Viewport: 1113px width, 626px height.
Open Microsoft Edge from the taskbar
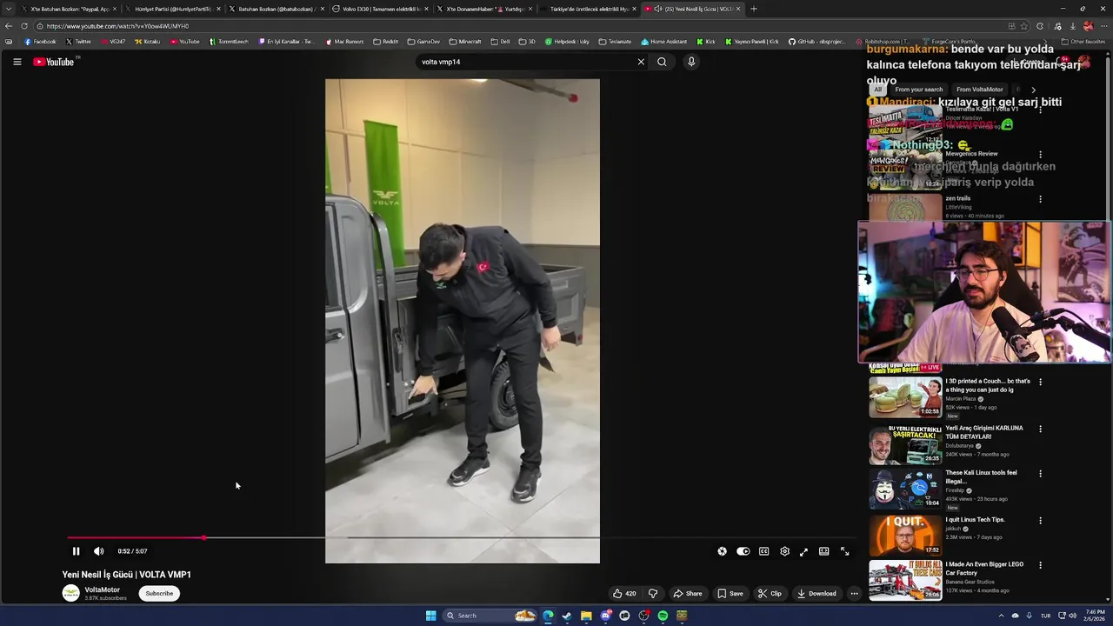pos(548,616)
